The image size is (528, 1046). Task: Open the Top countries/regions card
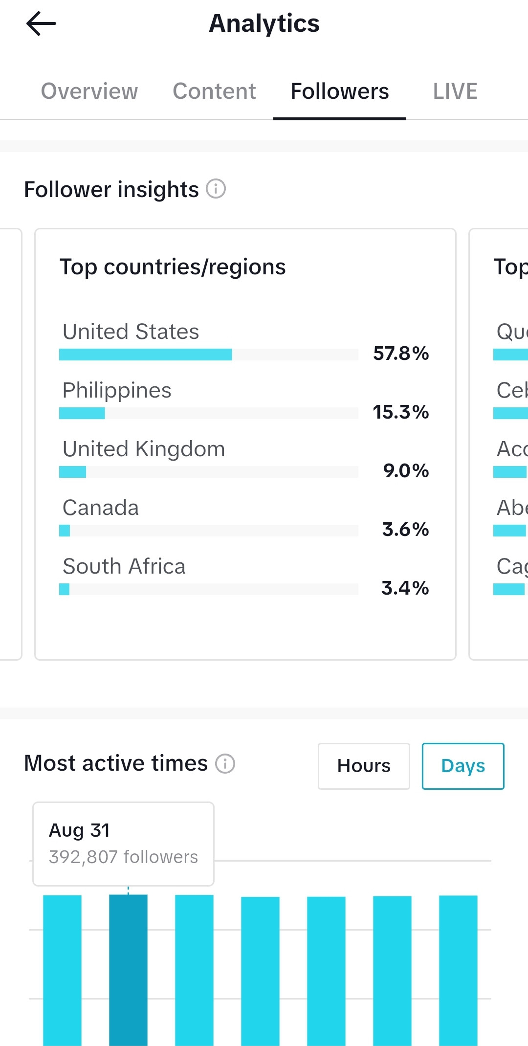pos(245,444)
